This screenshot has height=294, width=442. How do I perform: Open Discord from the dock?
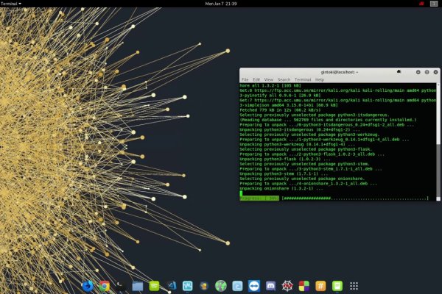(270, 285)
